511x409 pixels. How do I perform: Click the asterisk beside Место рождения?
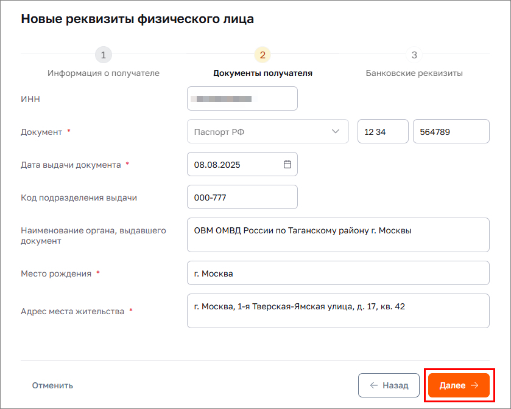pos(99,273)
